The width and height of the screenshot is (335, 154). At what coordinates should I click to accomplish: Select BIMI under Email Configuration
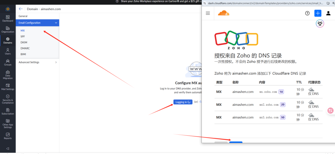(23, 54)
